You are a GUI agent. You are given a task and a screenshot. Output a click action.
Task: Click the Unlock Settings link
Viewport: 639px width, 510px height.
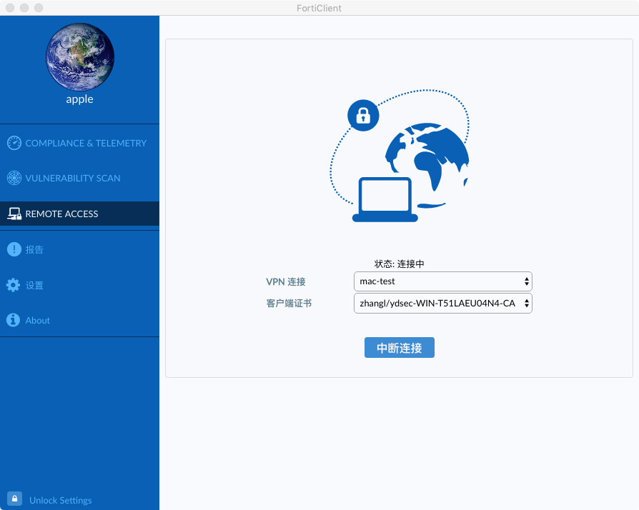coord(60,500)
